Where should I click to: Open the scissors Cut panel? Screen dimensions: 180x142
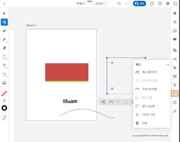click(x=175, y=59)
